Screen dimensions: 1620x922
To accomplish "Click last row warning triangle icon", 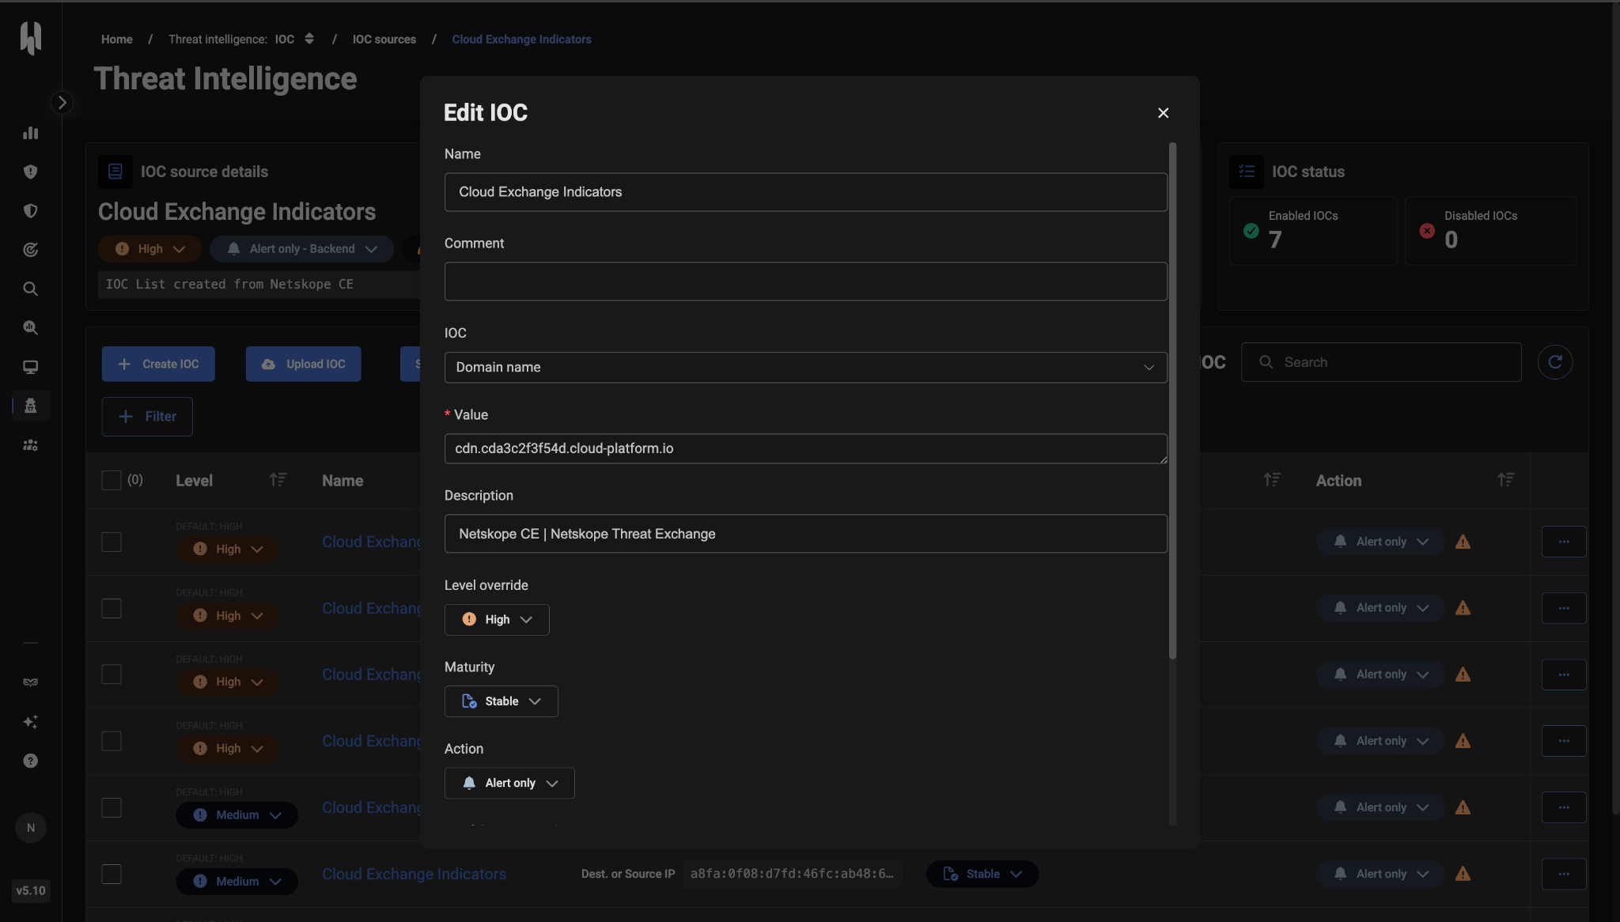I will click(1463, 874).
